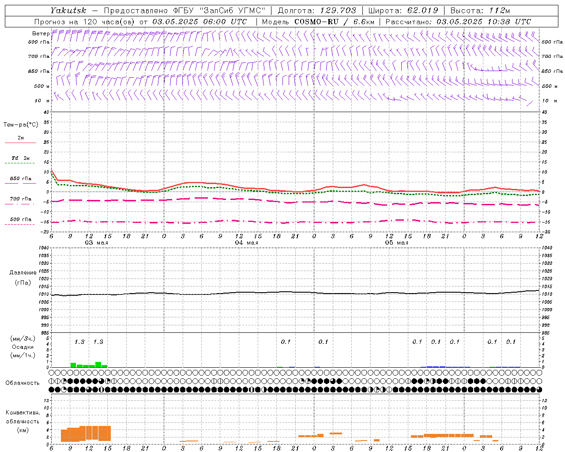The image size is (565, 452).
Task: Click the "Облачность" cloud cover label
Action: point(23,383)
